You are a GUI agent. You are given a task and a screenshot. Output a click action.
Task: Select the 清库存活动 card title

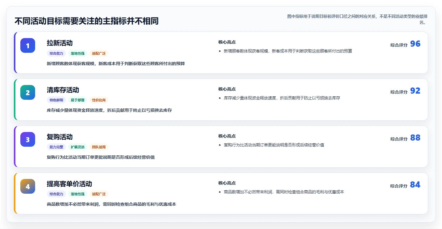tap(63, 90)
